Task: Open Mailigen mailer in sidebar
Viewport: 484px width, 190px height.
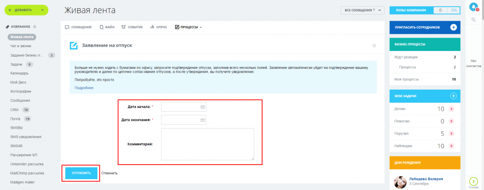Action: [x=23, y=182]
